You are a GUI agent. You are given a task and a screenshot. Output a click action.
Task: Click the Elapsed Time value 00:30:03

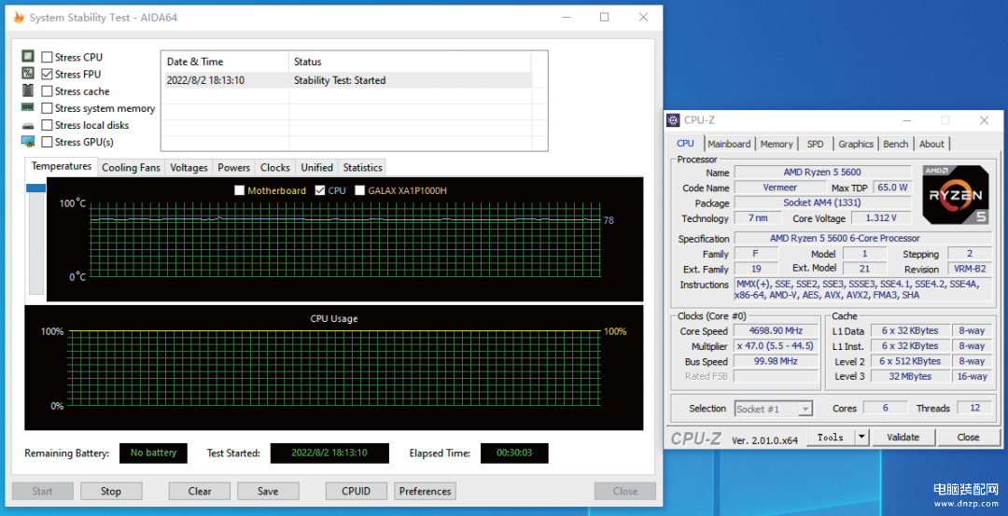pyautogui.click(x=514, y=453)
